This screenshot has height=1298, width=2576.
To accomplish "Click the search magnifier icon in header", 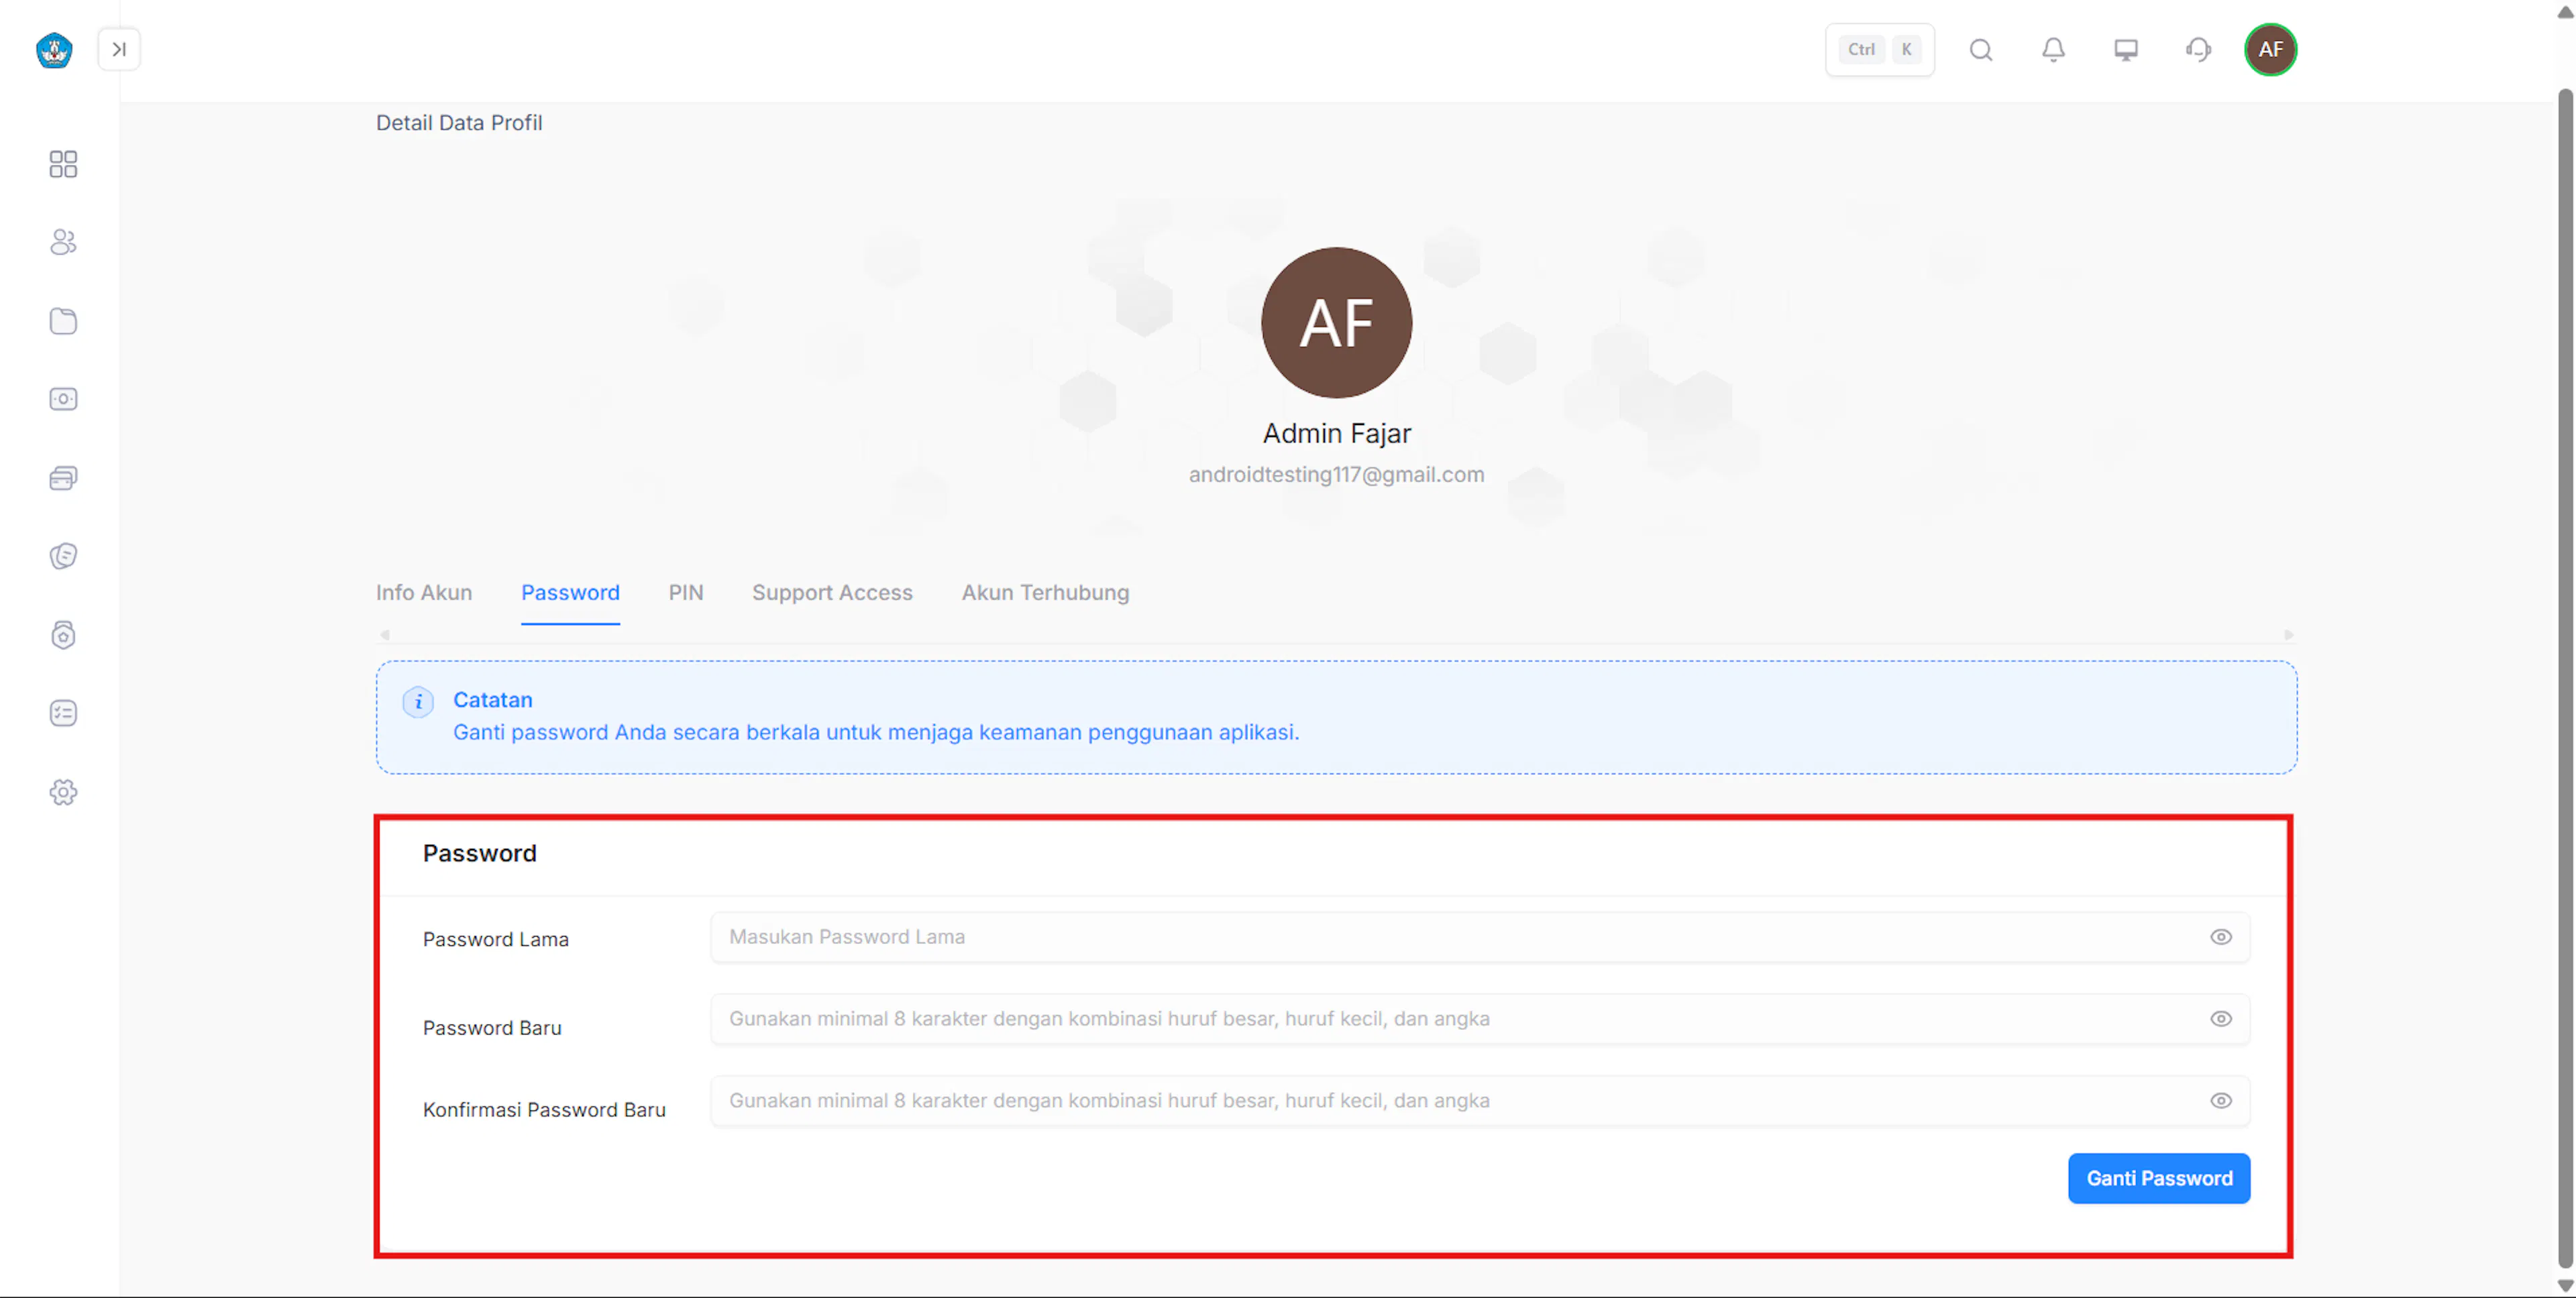I will (1981, 49).
